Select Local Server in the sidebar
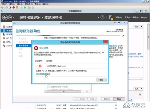 [7, 31]
